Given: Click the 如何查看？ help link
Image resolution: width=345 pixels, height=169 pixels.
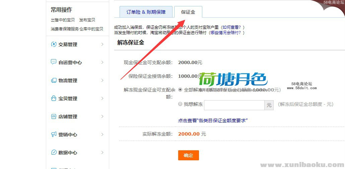Looking at the screenshot, I should 233,27.
